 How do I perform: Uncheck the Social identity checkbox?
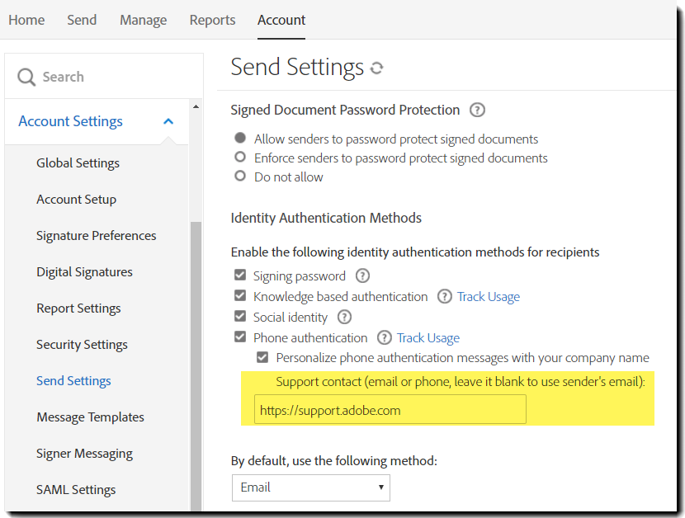tap(240, 316)
